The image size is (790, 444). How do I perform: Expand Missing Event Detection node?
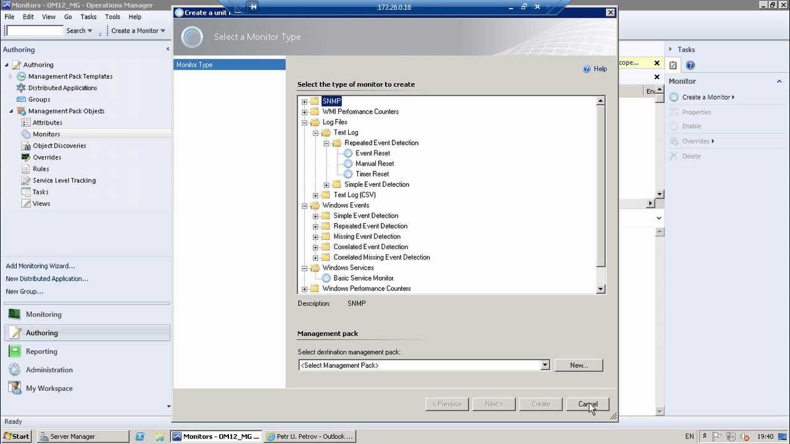315,237
